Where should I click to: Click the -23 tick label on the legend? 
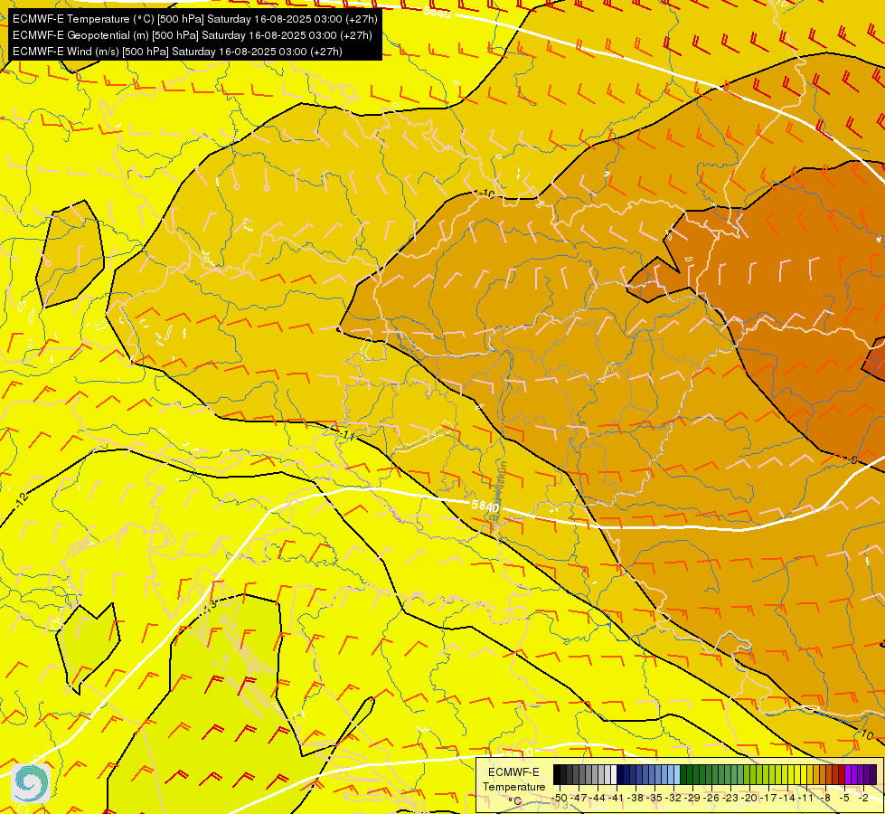click(x=731, y=799)
